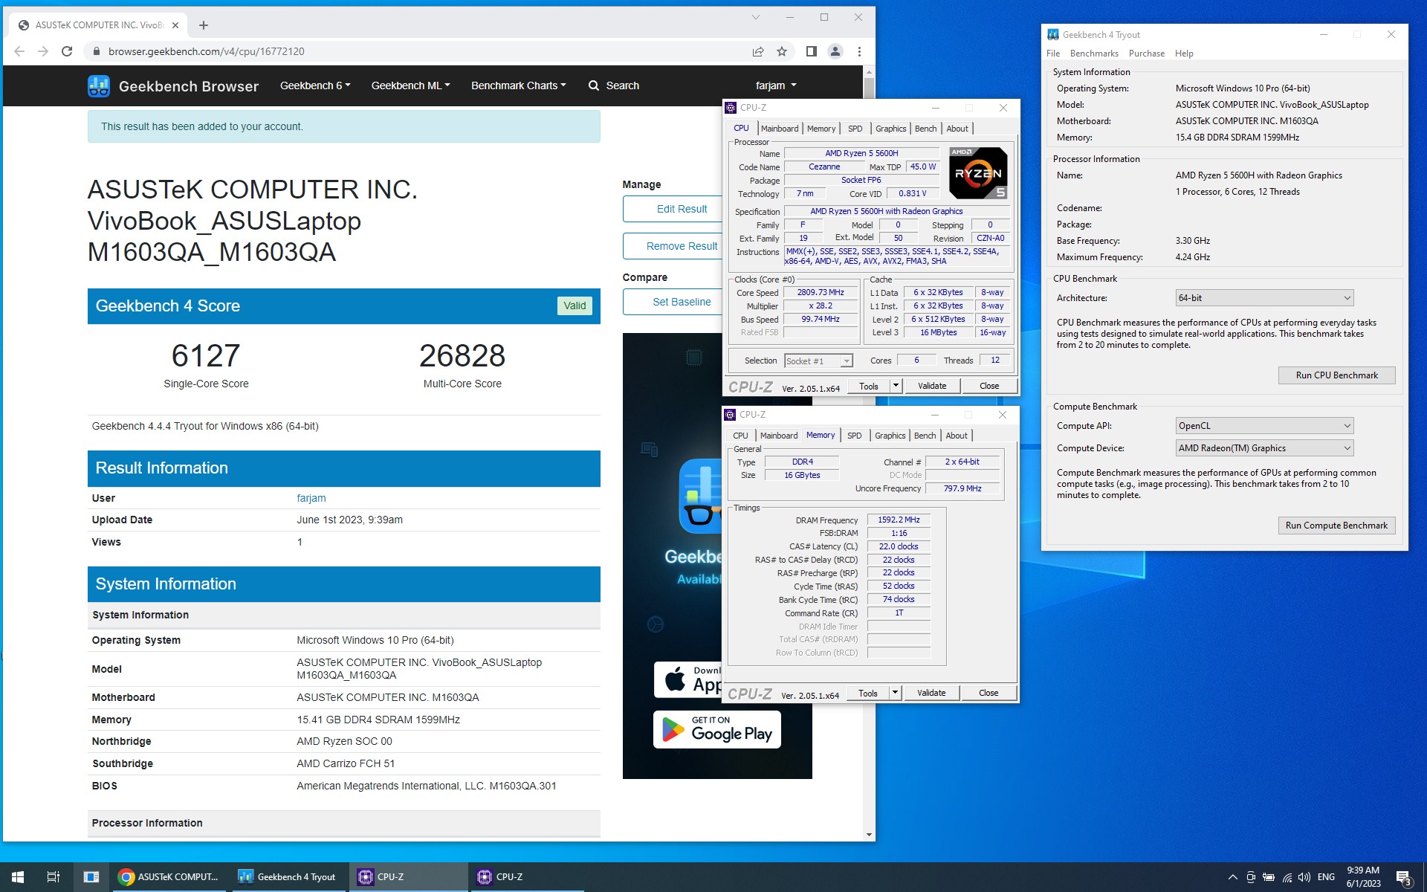Open Chrome profile avatar

(835, 51)
